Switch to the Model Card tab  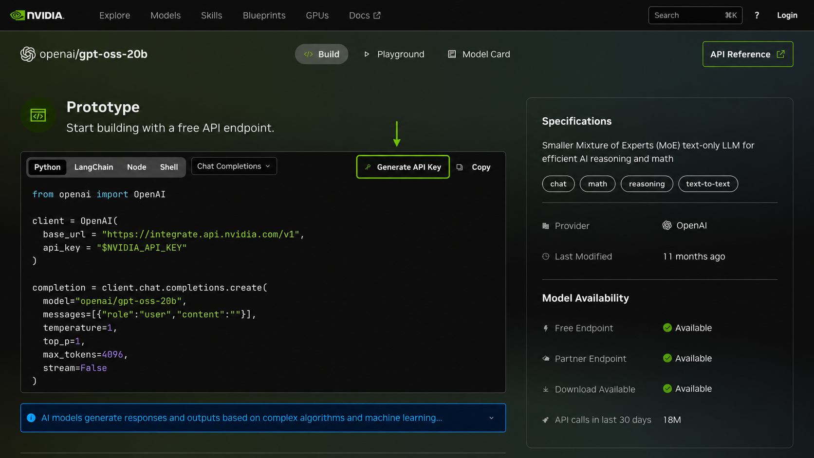coord(479,54)
